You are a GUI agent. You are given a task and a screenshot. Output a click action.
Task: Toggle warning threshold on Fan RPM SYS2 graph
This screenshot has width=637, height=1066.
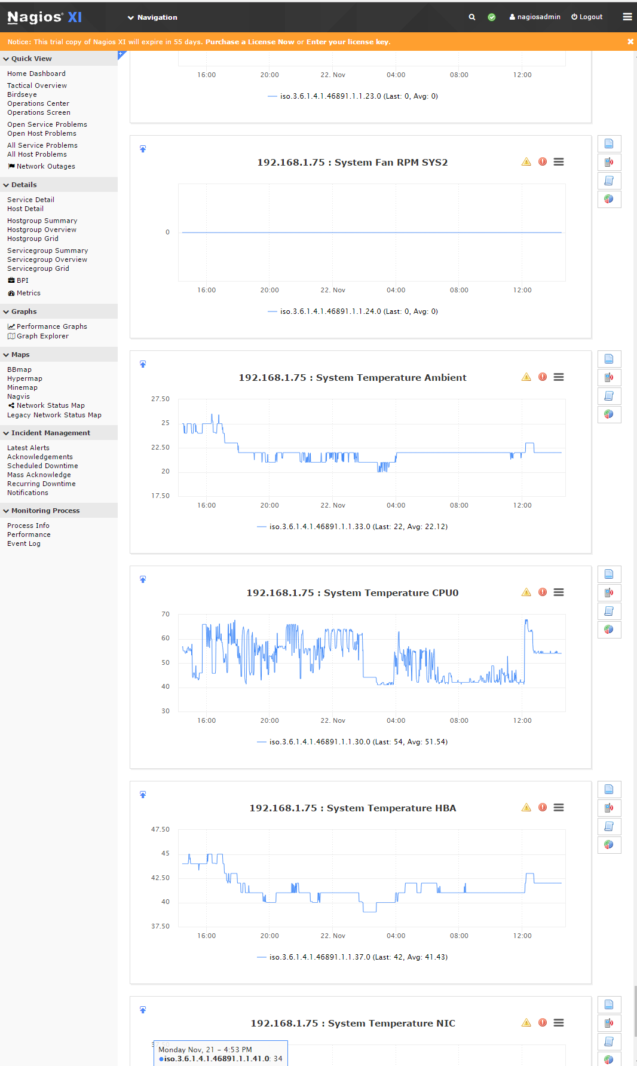click(526, 162)
